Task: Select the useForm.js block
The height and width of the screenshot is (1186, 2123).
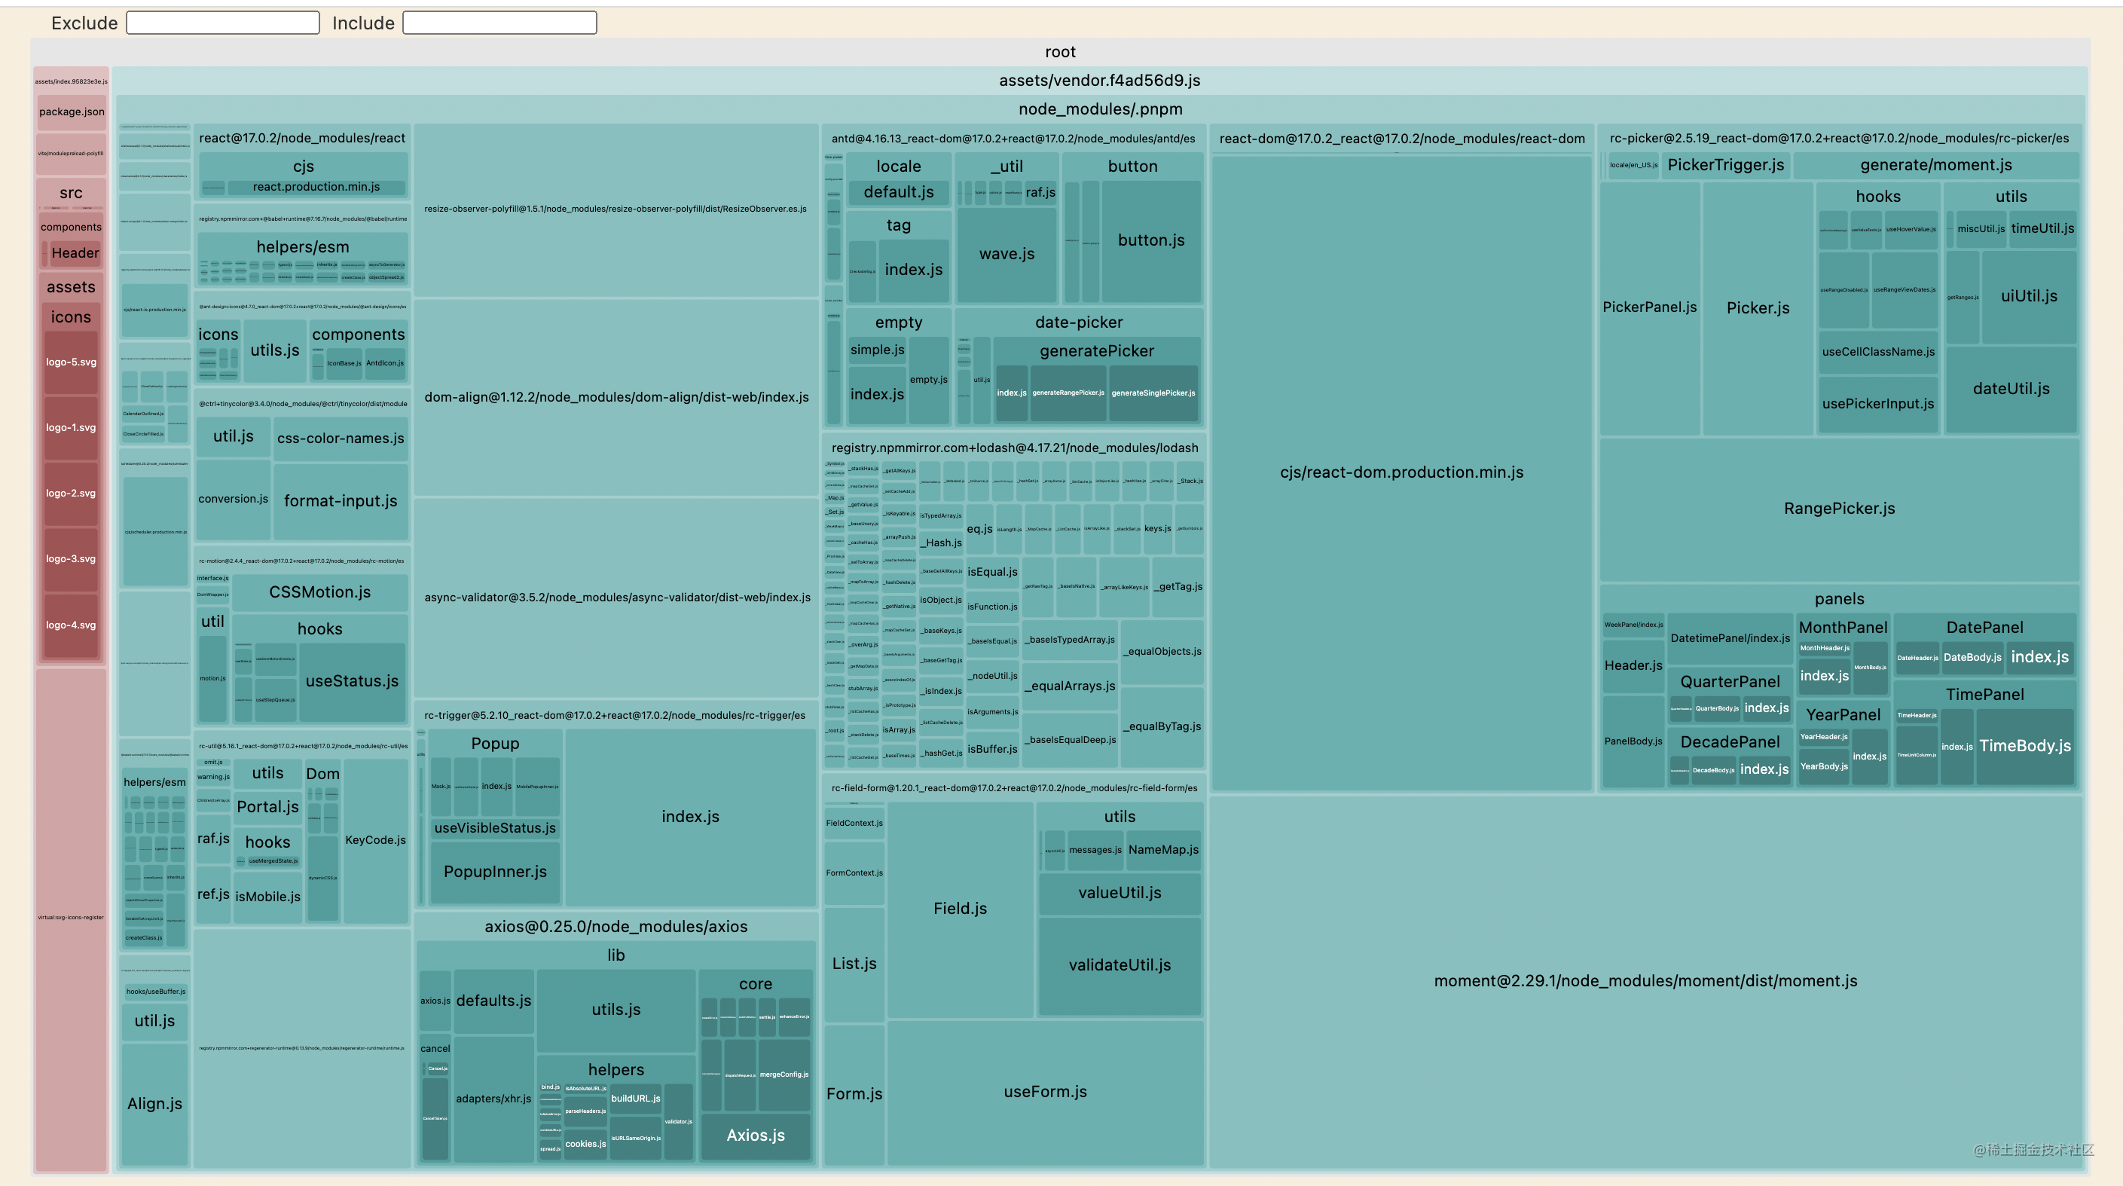Action: pyautogui.click(x=1045, y=1091)
